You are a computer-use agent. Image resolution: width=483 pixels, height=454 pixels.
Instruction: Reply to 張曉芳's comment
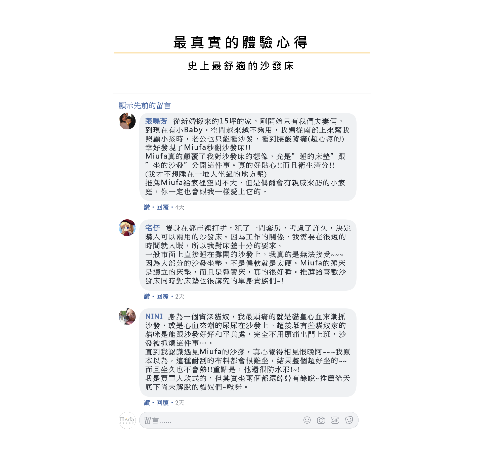coord(162,207)
